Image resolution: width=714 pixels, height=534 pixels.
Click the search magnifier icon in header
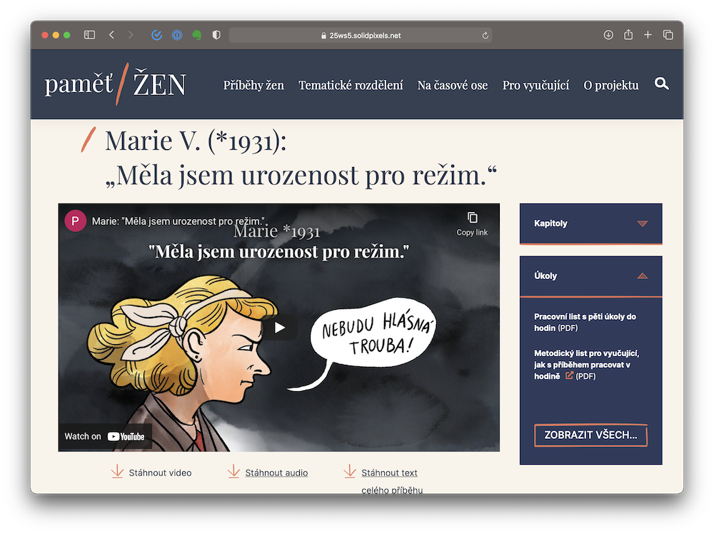[662, 84]
